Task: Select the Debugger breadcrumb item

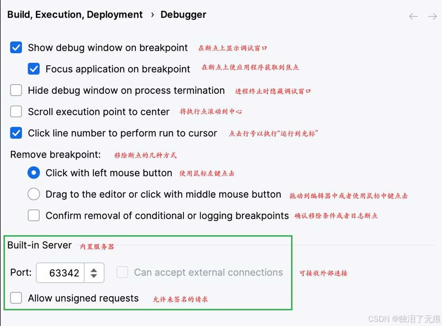Action: tap(183, 15)
